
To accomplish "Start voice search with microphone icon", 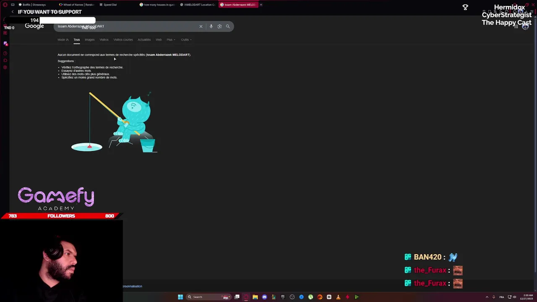I will coord(211,26).
